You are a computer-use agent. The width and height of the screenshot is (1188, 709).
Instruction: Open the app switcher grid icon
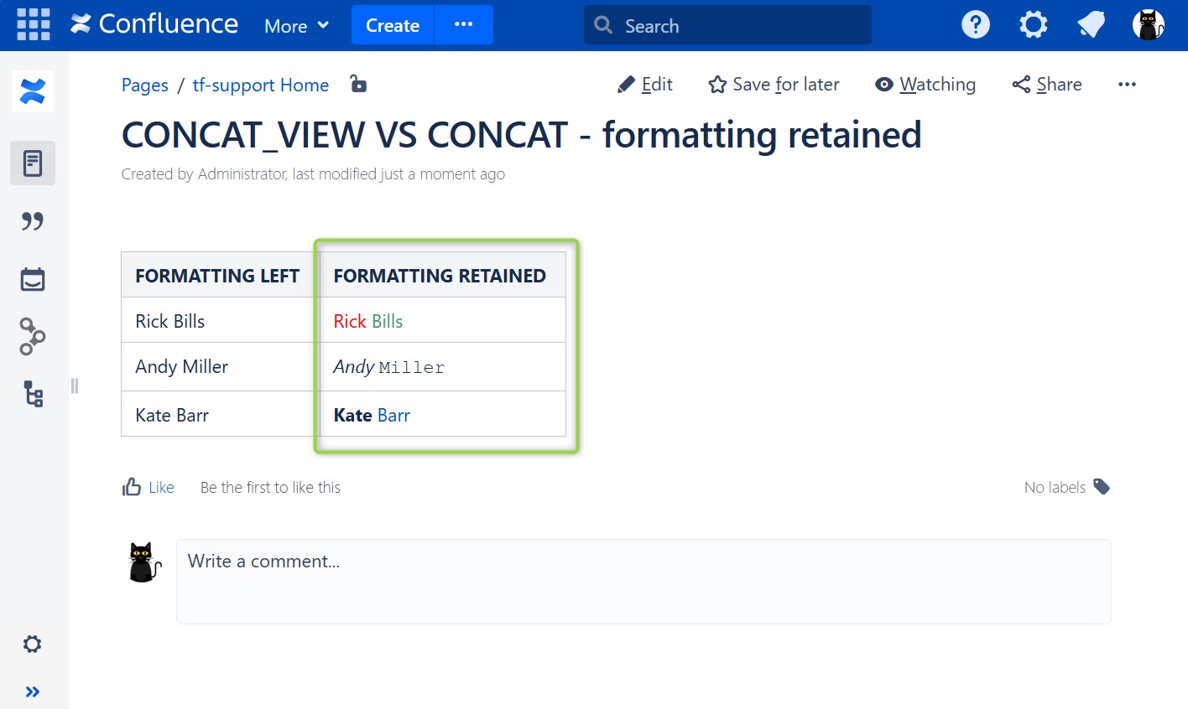click(34, 24)
